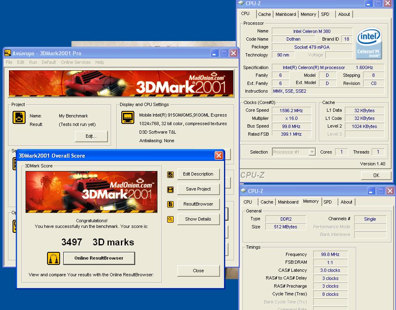Click the 512 MBytes memory size value
This screenshot has height=310, width=396.
click(286, 227)
